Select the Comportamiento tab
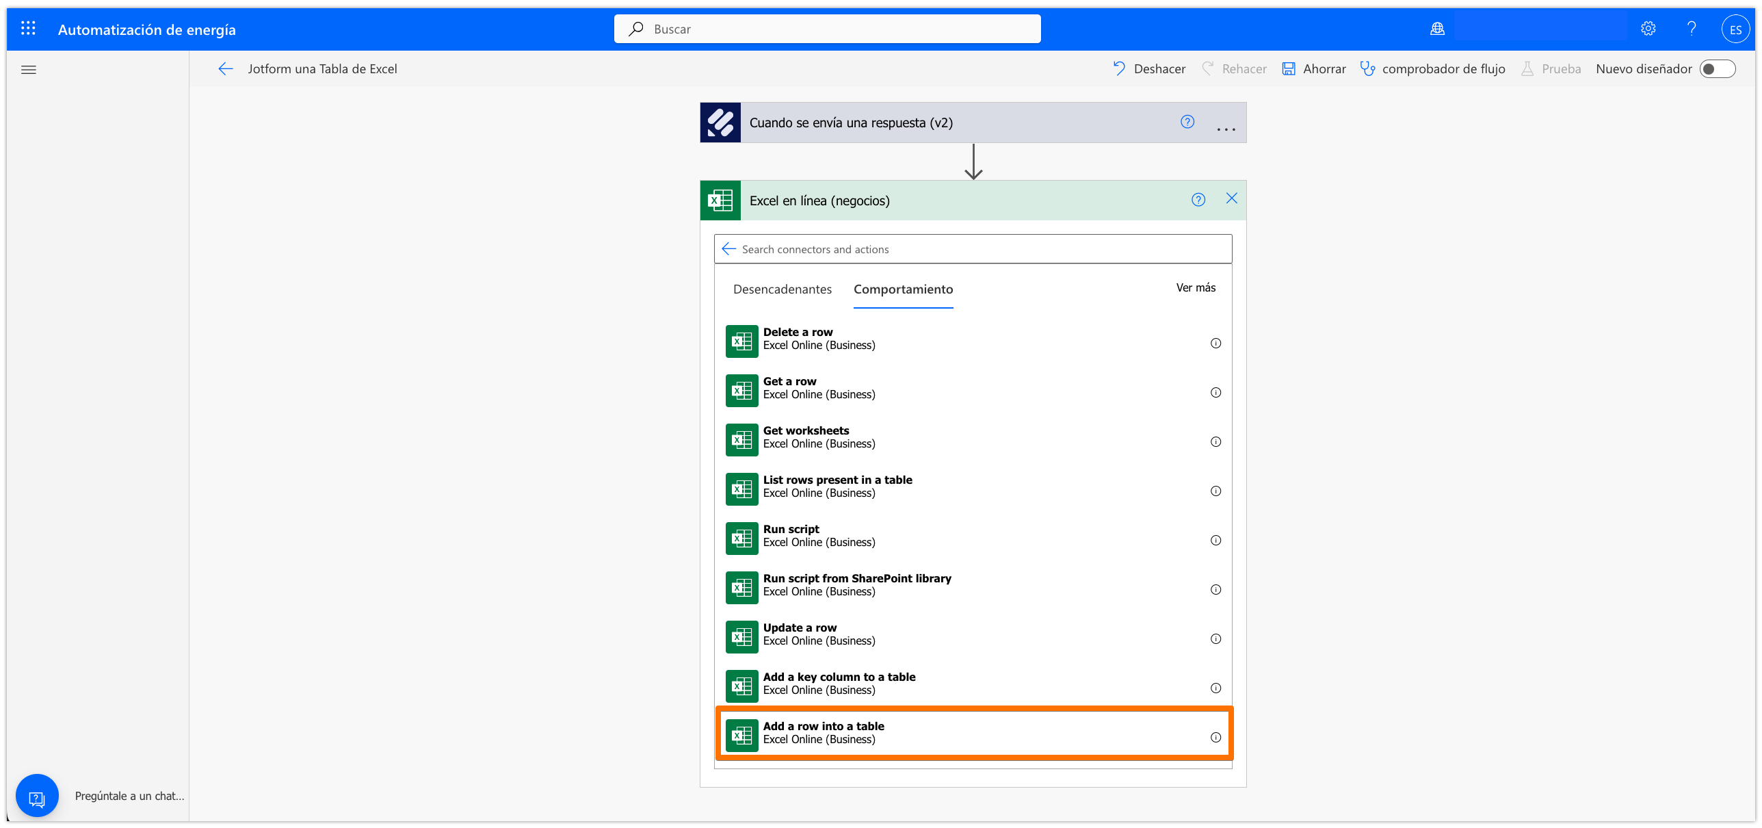This screenshot has width=1762, height=828. (903, 289)
